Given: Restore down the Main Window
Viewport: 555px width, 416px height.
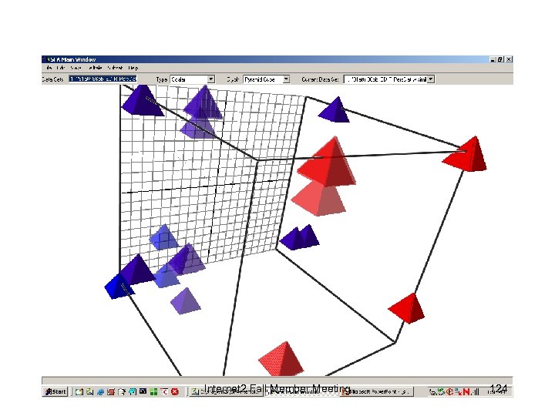Looking at the screenshot, I should point(500,59).
